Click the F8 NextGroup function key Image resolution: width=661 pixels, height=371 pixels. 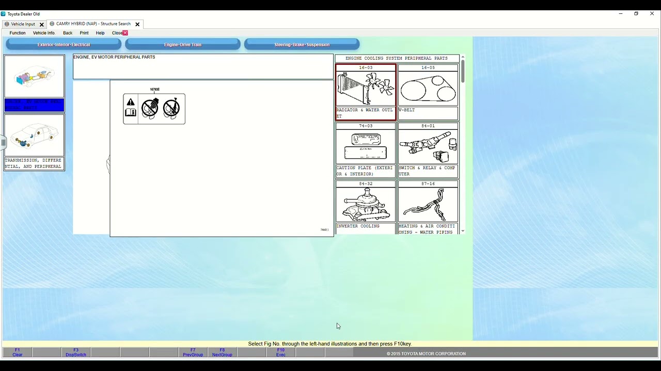point(222,352)
